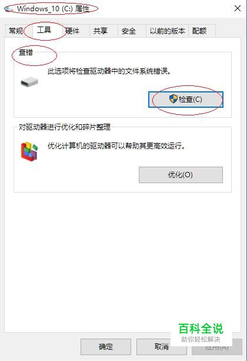Select the 工具 tab
Viewport: 247px width, 361px height.
tap(44, 30)
